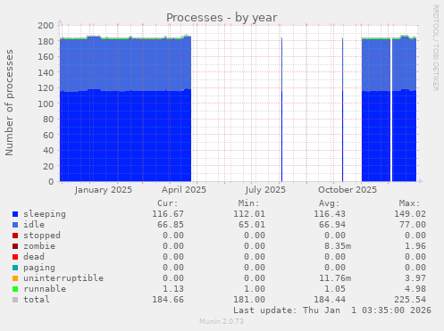Click the 'Munin 2.0.73' version text
Viewport: 444px width, 331px height.
[x=222, y=321]
